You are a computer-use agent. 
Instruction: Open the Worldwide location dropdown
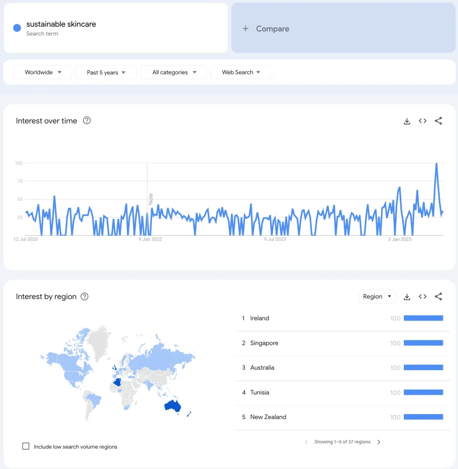(x=43, y=72)
